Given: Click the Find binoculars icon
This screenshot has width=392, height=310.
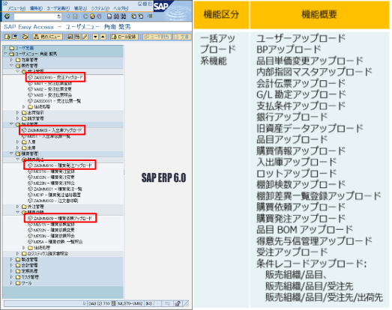Looking at the screenshot, I should [116, 16].
